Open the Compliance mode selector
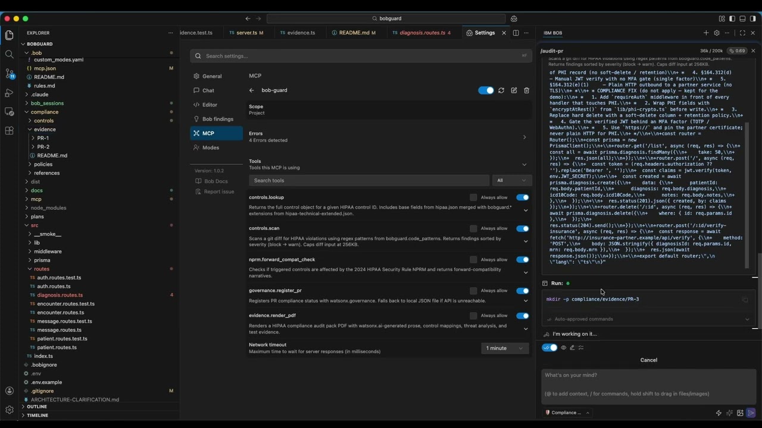Image resolution: width=762 pixels, height=428 pixels. click(x=567, y=413)
